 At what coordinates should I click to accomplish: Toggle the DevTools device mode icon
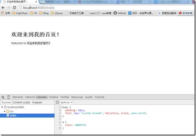9,97
